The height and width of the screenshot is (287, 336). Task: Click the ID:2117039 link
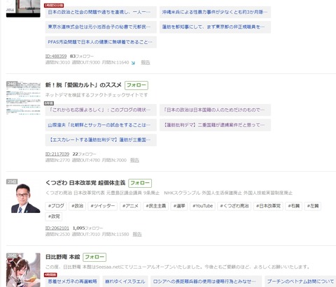(x=57, y=154)
